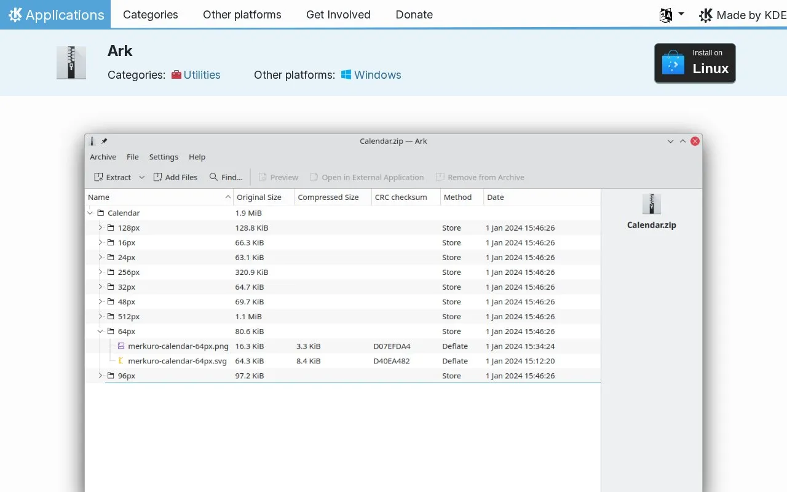Visit the Donate page
Image resolution: width=787 pixels, height=492 pixels.
[x=414, y=15]
